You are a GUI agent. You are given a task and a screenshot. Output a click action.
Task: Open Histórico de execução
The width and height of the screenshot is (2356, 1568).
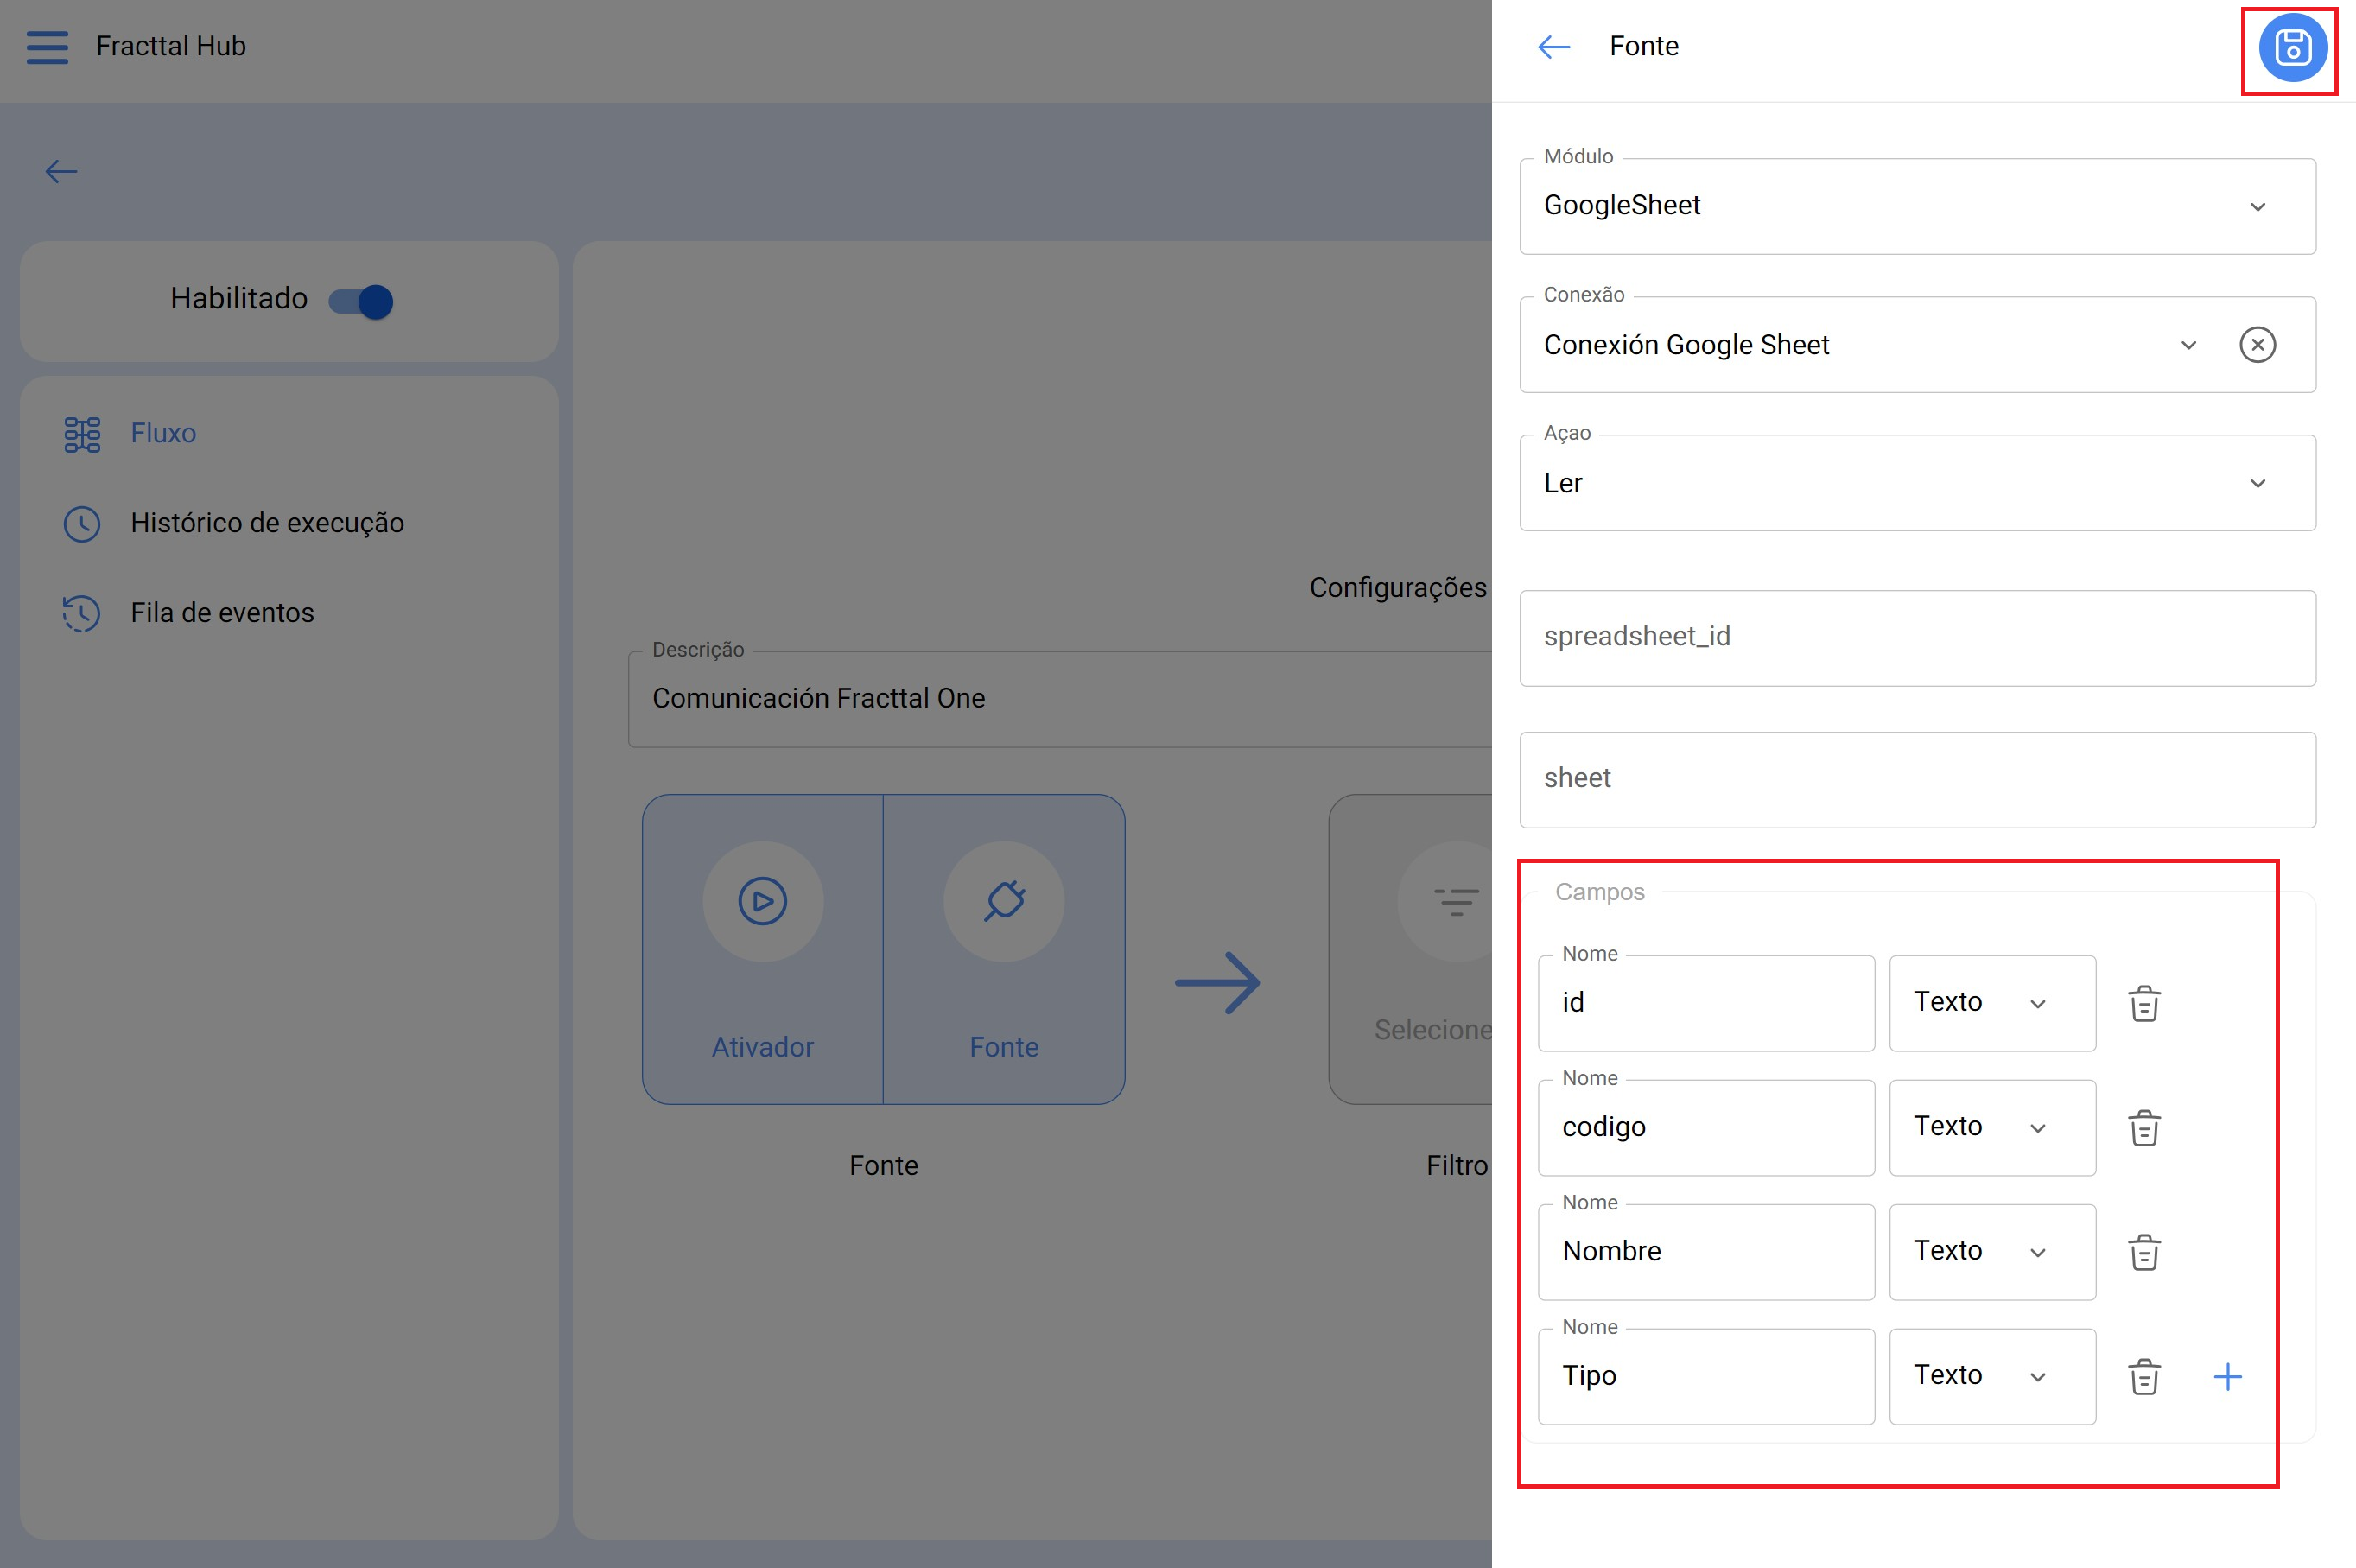click(x=267, y=523)
